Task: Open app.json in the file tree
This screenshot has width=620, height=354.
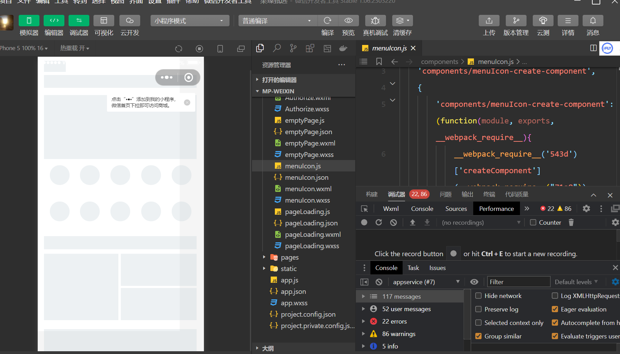Action: point(293,291)
